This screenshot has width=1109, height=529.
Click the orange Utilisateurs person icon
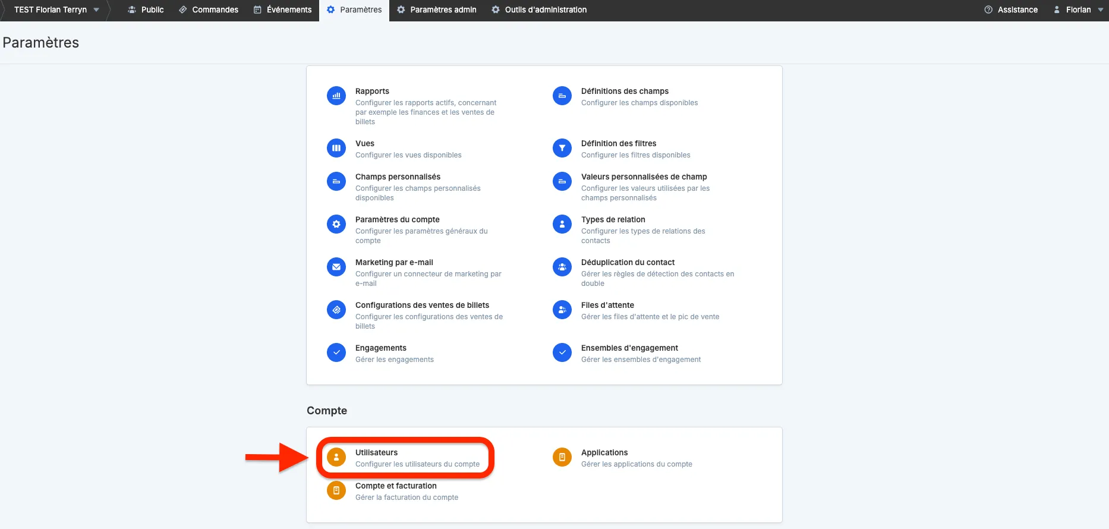click(x=336, y=457)
